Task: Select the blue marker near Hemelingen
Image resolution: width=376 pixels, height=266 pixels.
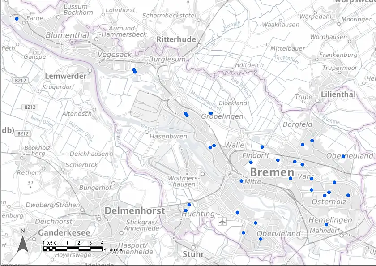Action: tap(327, 224)
